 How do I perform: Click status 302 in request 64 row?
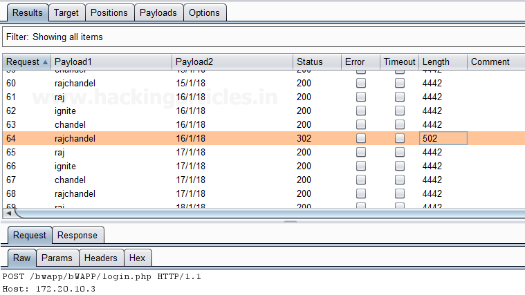[x=304, y=138]
